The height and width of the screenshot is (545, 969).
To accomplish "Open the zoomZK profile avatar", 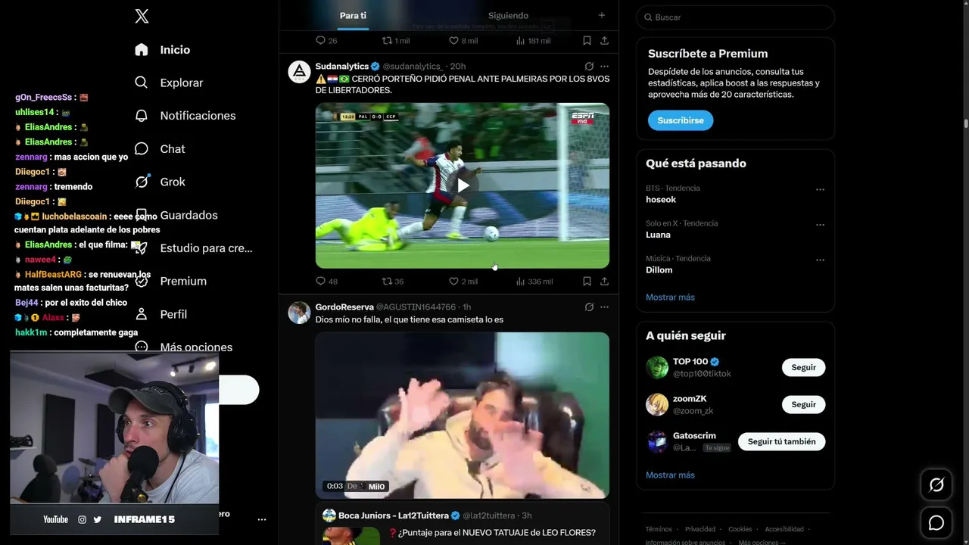I will point(657,405).
